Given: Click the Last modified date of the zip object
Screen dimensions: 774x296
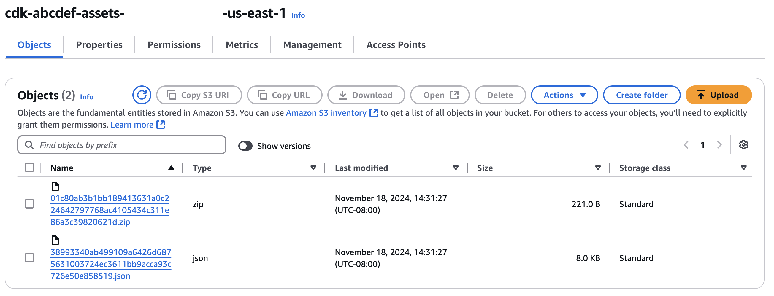Looking at the screenshot, I should click(391, 204).
